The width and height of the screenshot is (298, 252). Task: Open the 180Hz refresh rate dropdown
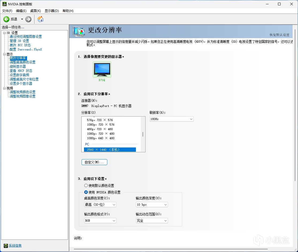pyautogui.click(x=171, y=119)
